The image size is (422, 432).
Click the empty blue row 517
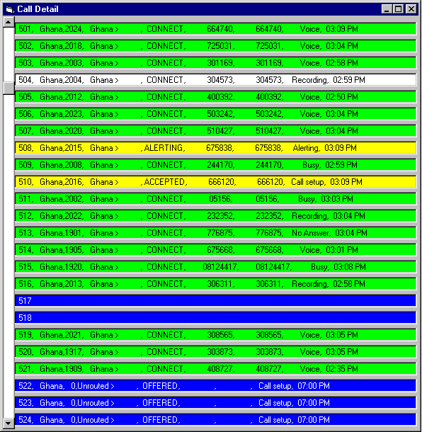[215, 300]
